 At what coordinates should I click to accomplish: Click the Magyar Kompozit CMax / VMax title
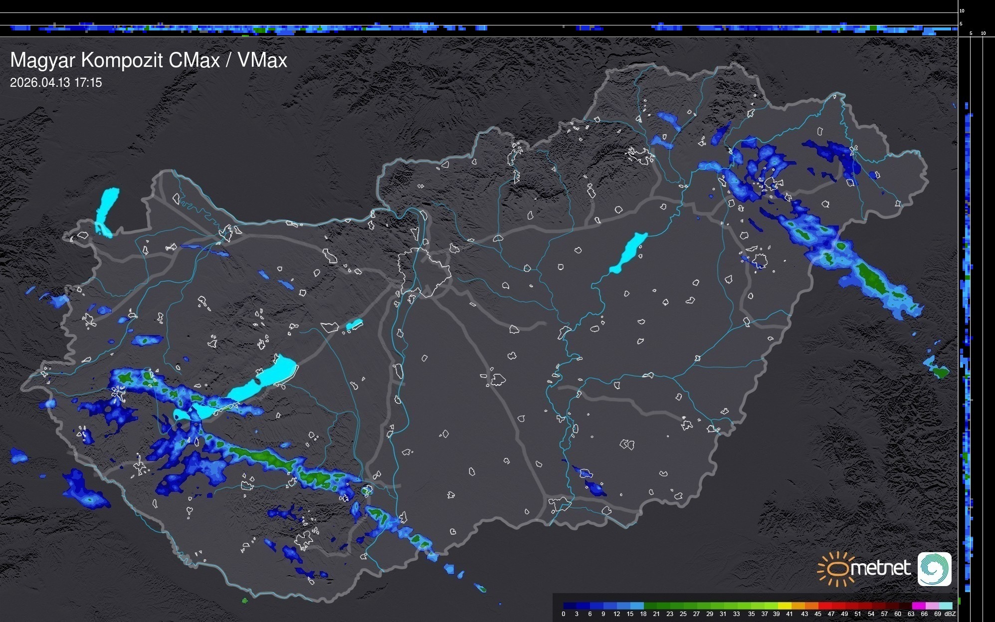[149, 60]
